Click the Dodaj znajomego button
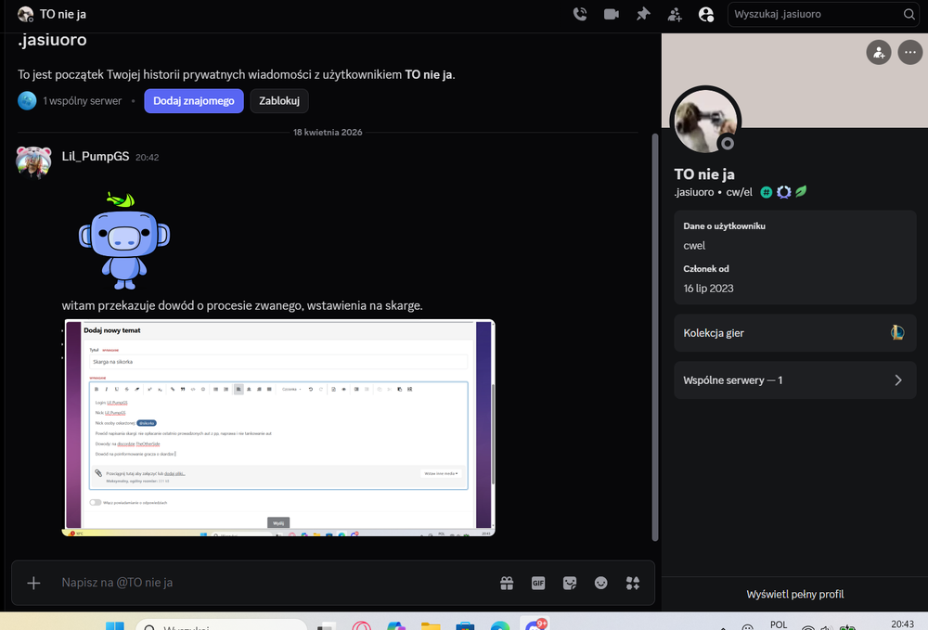Screen dimensions: 928x630 click(x=194, y=101)
